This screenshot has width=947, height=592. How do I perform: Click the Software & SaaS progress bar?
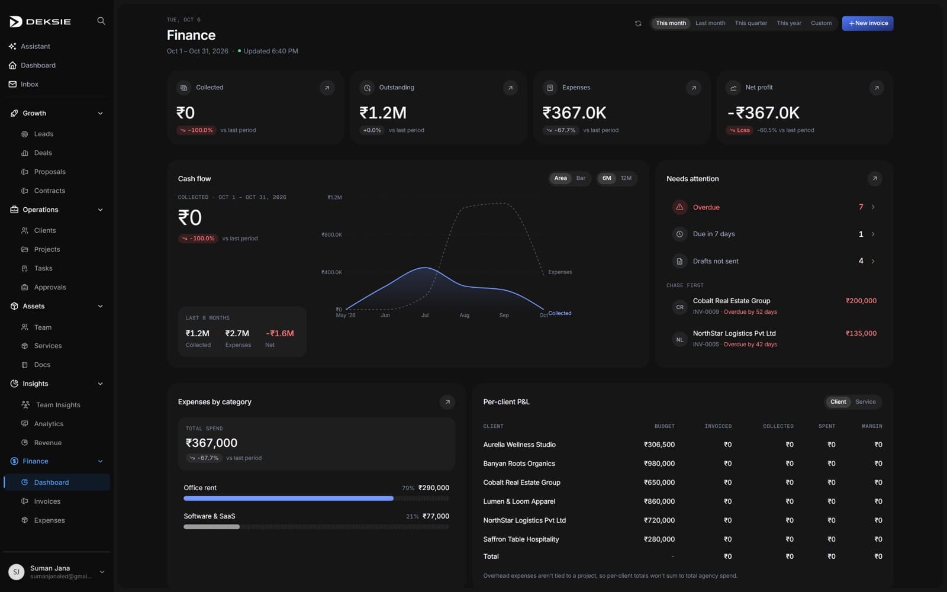tap(316, 527)
